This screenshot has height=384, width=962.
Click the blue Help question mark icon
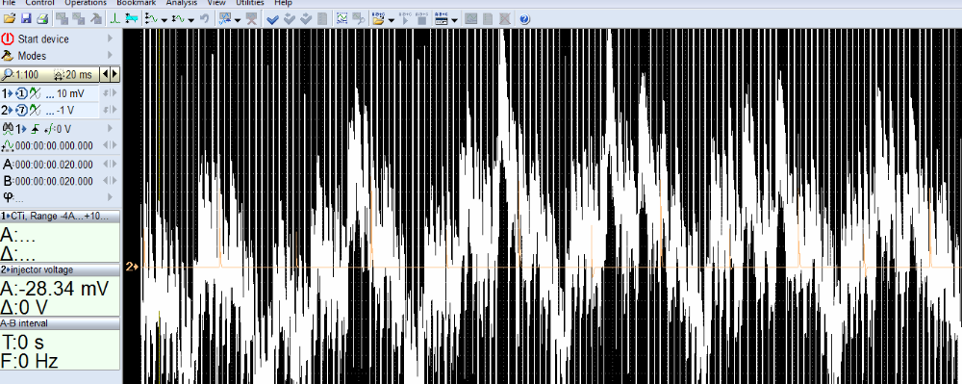click(x=524, y=19)
